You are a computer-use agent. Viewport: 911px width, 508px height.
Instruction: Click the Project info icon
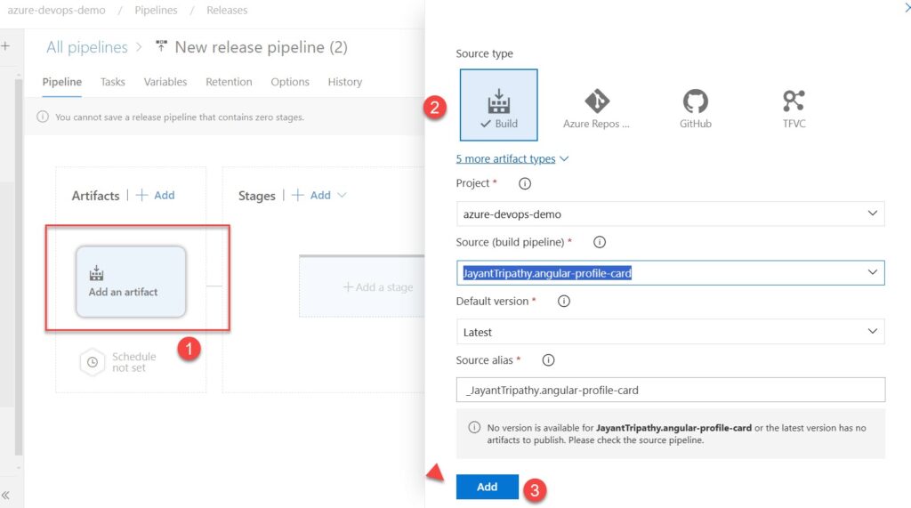pyautogui.click(x=525, y=183)
